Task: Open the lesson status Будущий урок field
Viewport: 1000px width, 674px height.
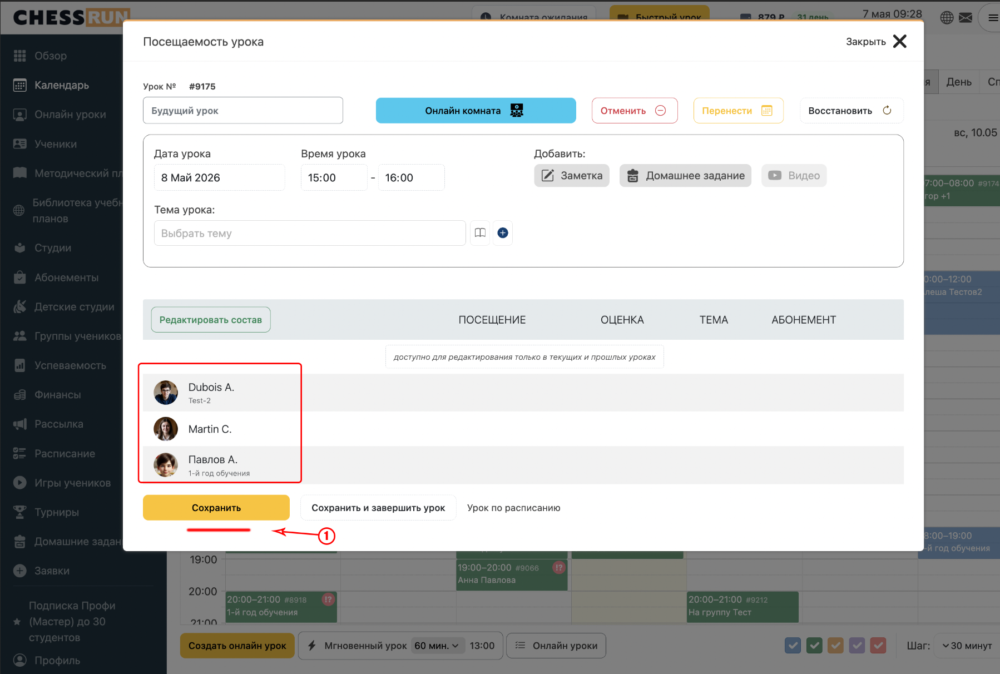Action: coord(243,111)
